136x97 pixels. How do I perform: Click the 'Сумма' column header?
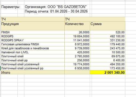click(107, 26)
